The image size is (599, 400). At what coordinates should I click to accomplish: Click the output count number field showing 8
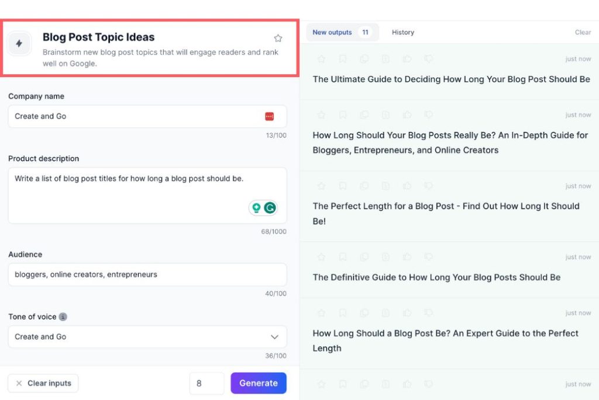tap(206, 383)
